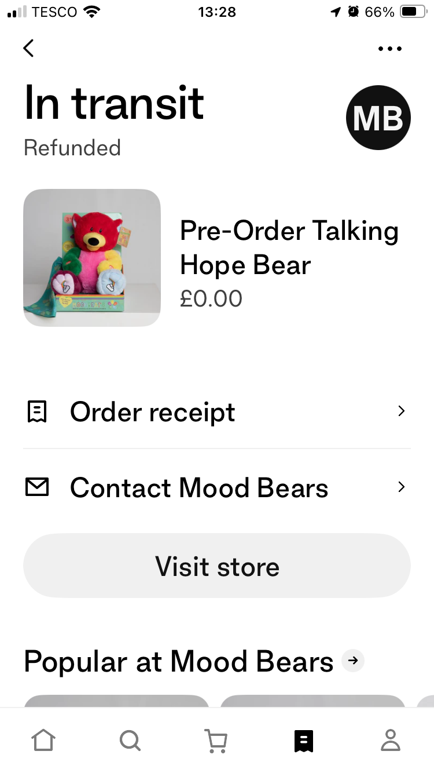Viewport: 434px width, 773px height.
Task: Tap the Popular at Mood Bears heading
Action: pos(178,661)
